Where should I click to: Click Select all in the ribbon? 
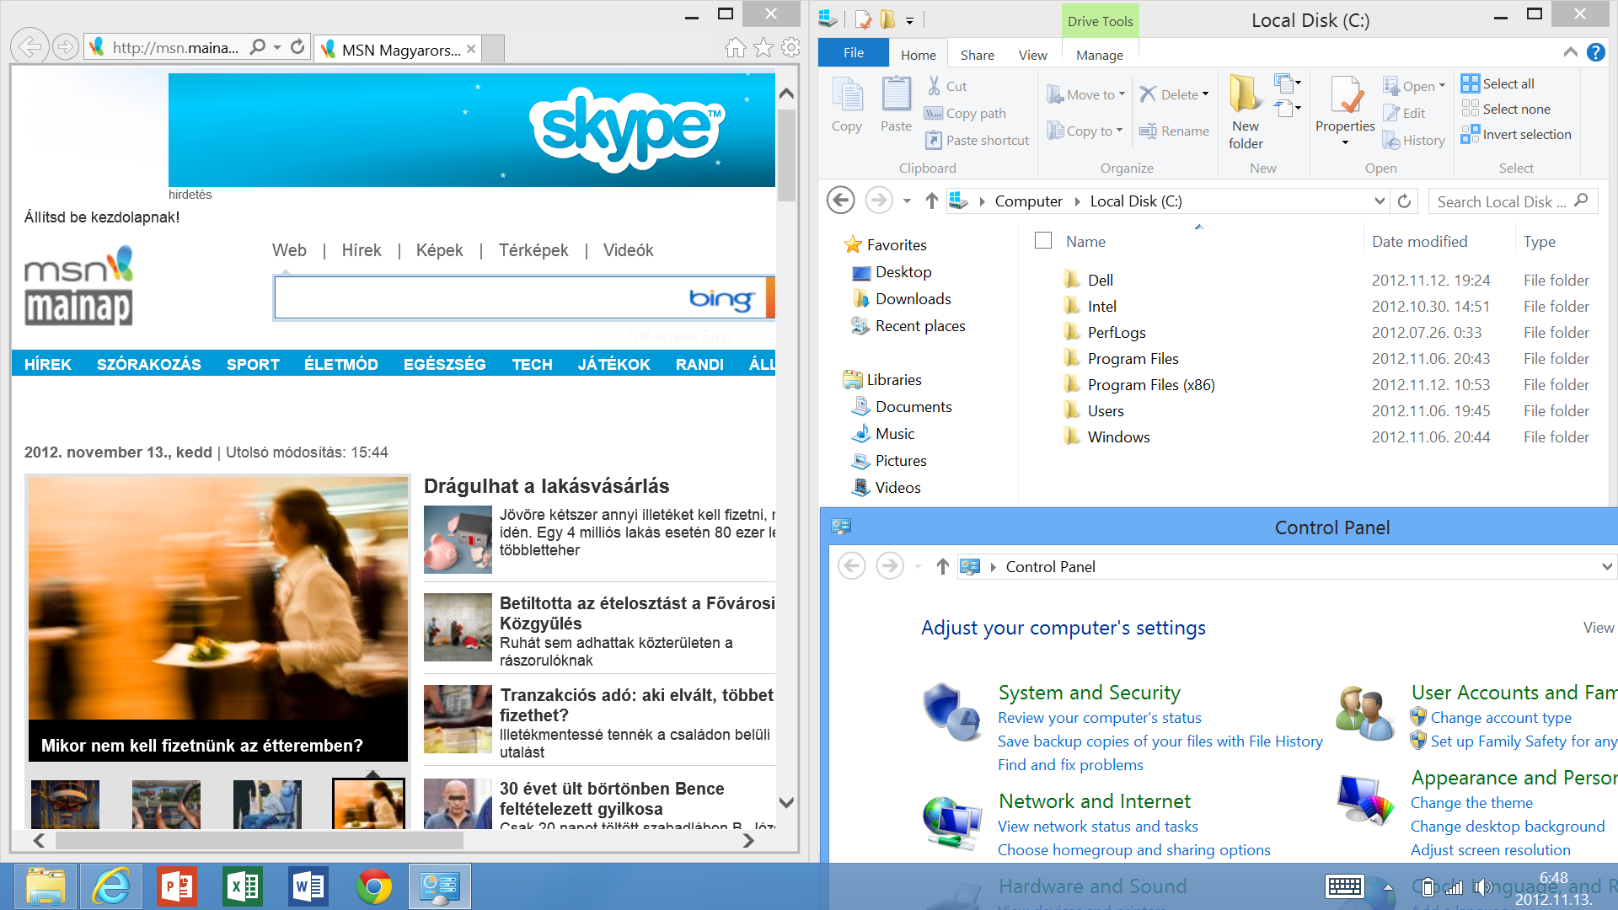[1498, 83]
